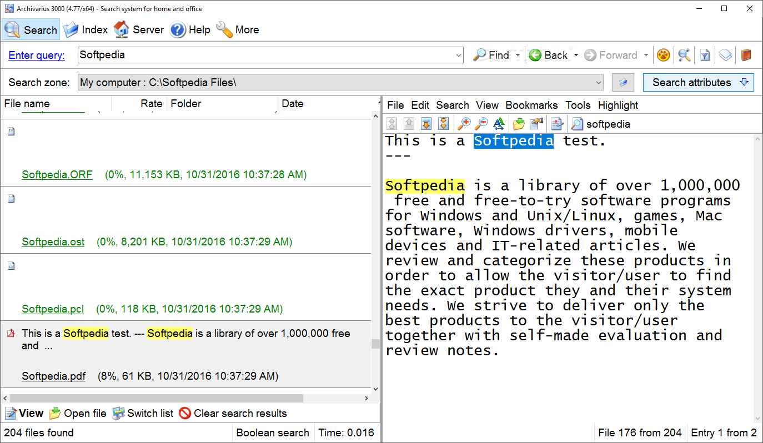Open the viewer File menu

pos(395,105)
